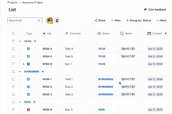Click the Epic 3 summary text
This screenshot has height=114, width=172.
(69, 109)
